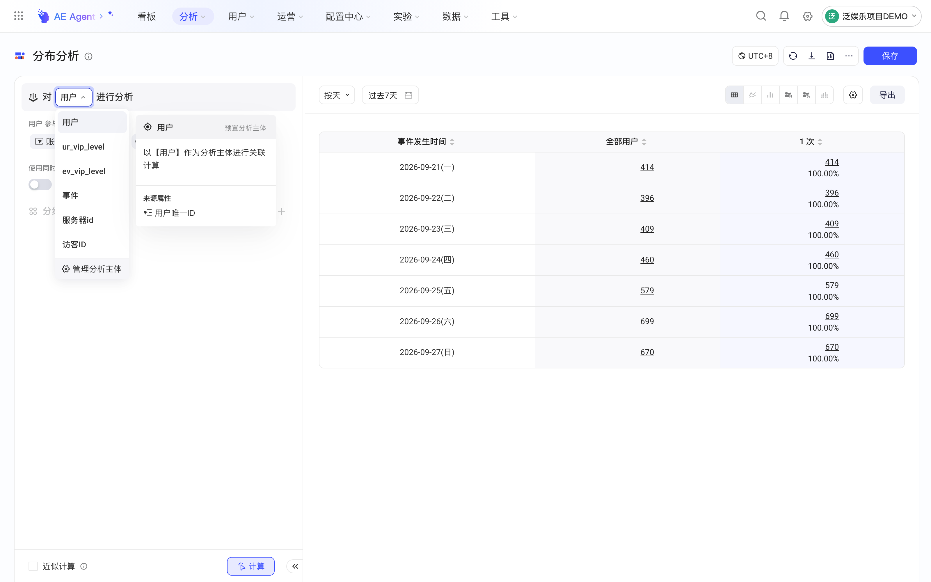Viewport: 931px width, 582px height.
Task: Switch to line chart view icon
Action: point(752,95)
